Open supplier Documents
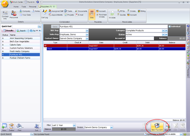 pyautogui.click(x=81, y=11)
